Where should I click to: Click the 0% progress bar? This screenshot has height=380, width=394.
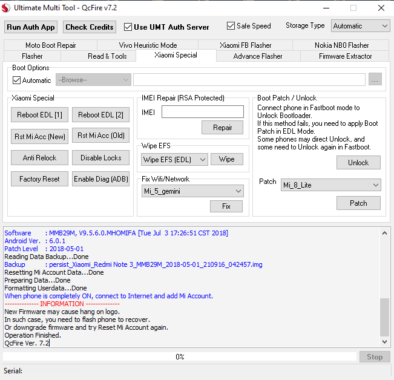pyautogui.click(x=180, y=356)
